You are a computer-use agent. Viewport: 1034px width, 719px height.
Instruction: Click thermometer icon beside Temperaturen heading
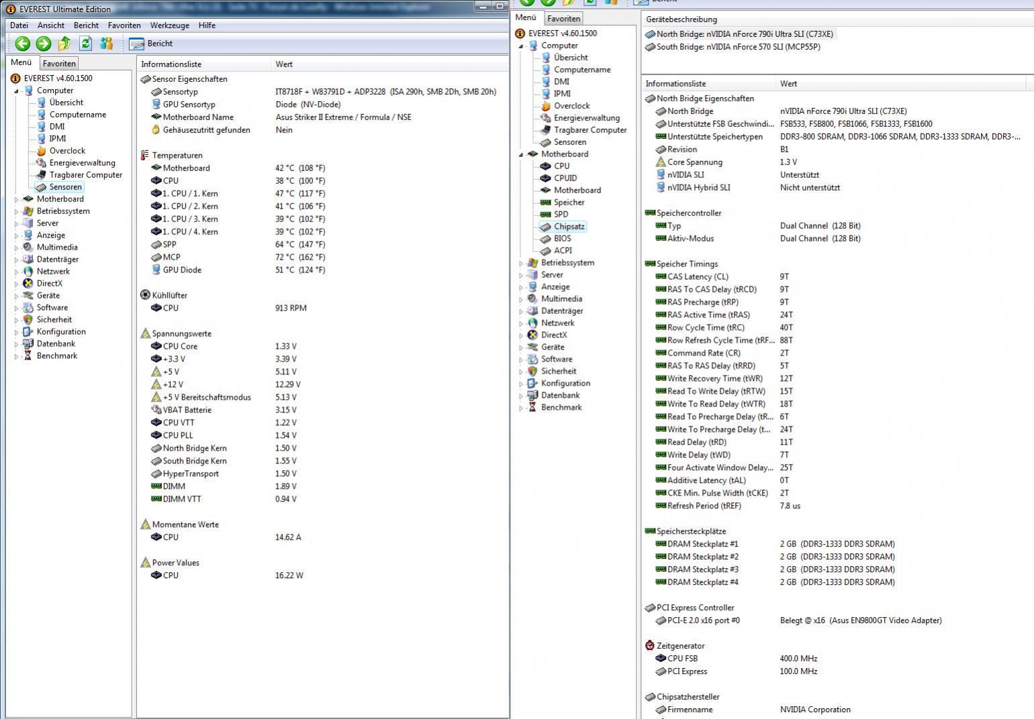point(144,156)
